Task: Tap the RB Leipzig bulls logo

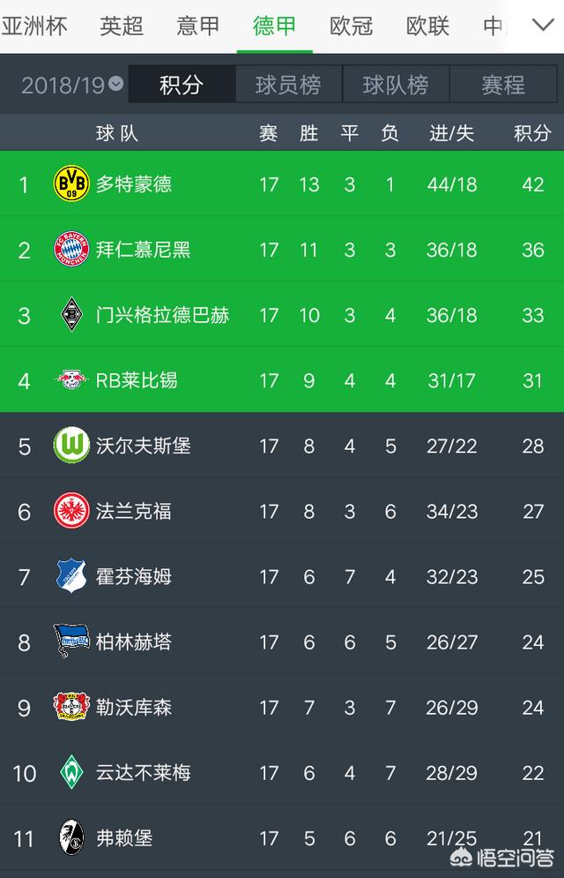Action: [x=71, y=380]
